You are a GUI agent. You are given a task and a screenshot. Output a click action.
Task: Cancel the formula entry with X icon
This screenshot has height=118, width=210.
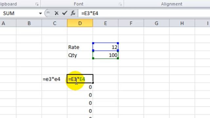tap(56, 13)
